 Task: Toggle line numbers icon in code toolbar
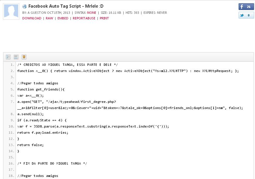point(8,57)
